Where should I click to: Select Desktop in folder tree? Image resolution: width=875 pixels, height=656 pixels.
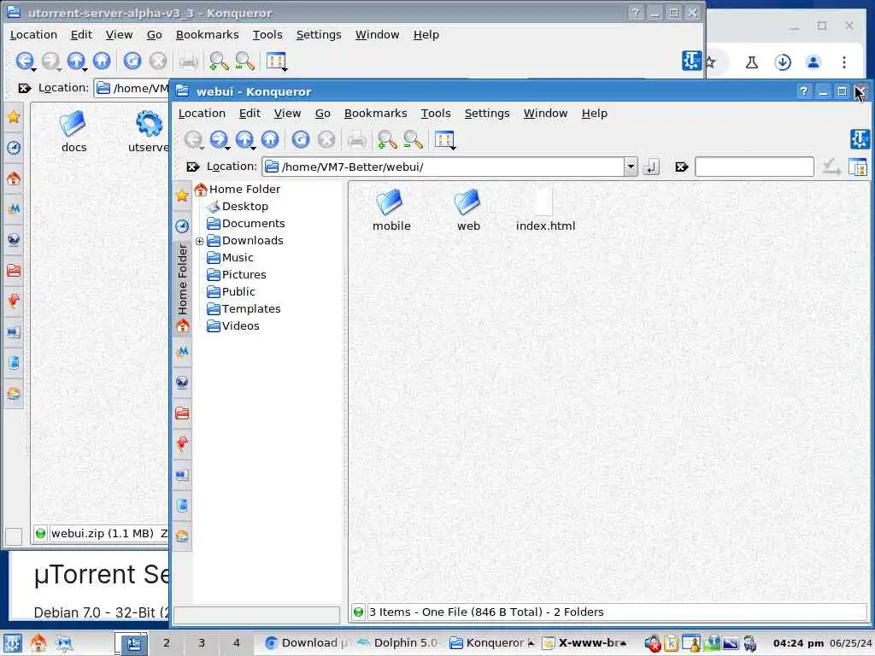pos(238,207)
